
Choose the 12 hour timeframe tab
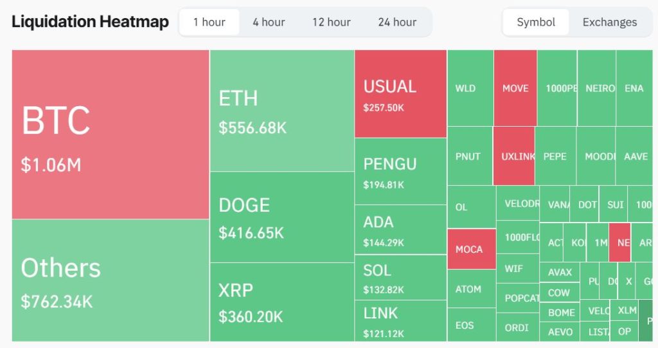[x=331, y=23]
